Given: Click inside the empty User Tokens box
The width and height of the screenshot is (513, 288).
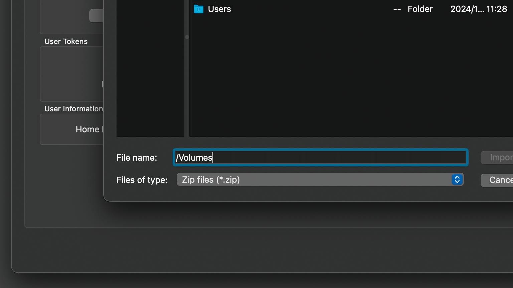Looking at the screenshot, I should (x=71, y=74).
